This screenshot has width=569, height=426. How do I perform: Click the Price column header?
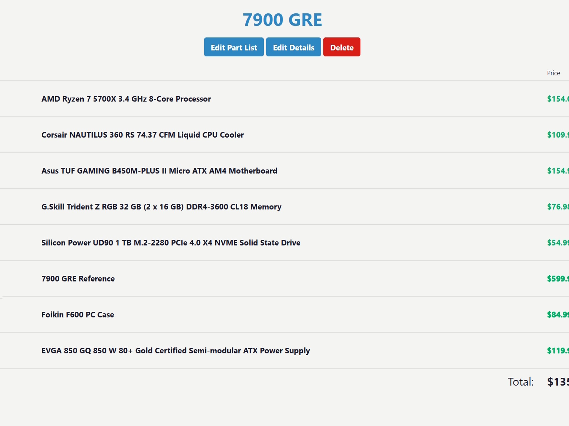pyautogui.click(x=553, y=73)
